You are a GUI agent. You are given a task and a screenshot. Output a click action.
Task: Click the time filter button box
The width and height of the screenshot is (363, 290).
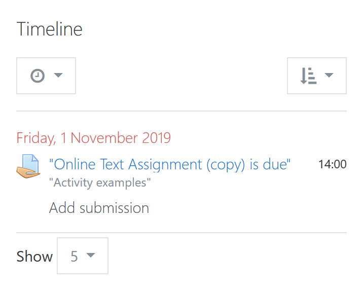point(46,76)
